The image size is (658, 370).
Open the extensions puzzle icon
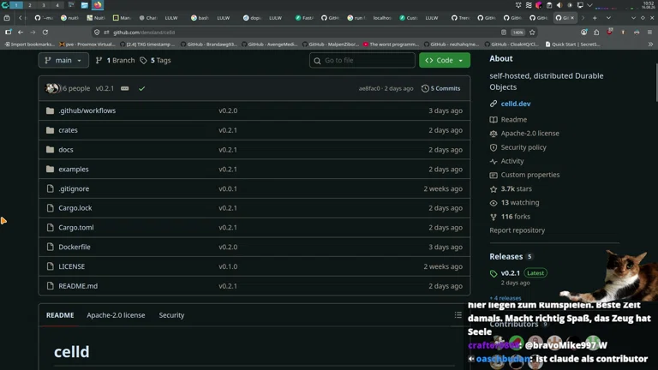(596, 33)
